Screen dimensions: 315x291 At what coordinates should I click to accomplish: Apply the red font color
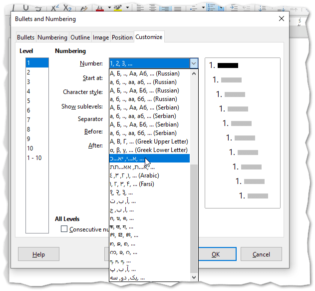coord(100,8)
